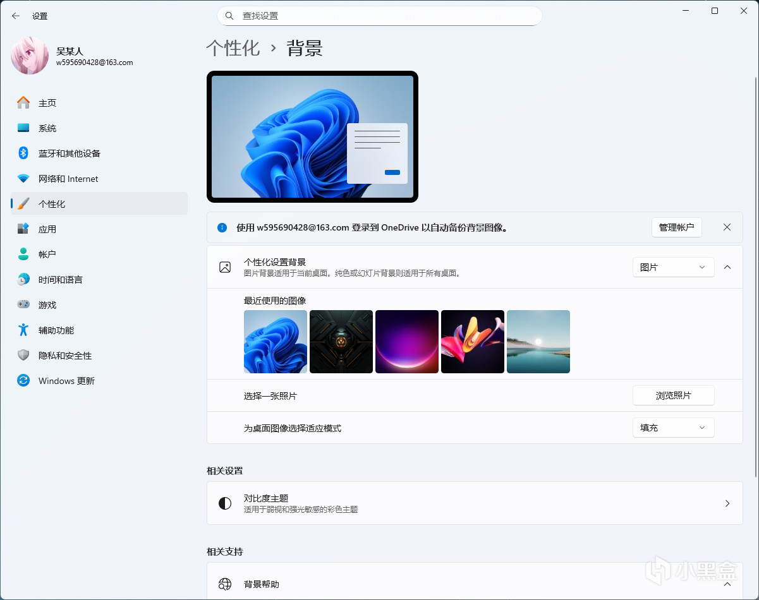The width and height of the screenshot is (759, 600).
Task: Open the 时间和语言 settings category
Action: pyautogui.click(x=60, y=280)
